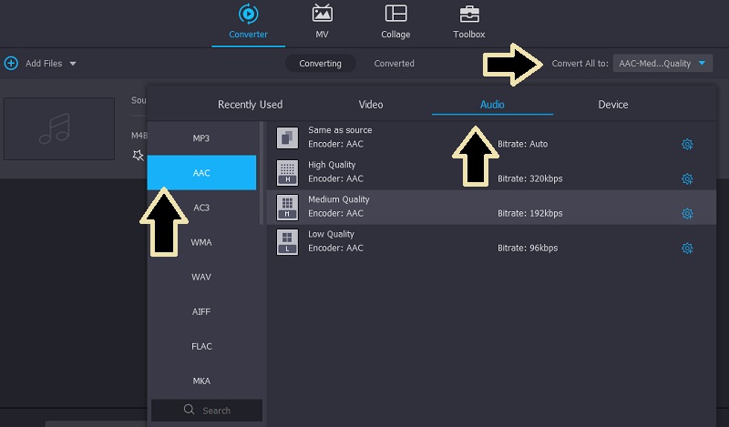Switch to the Recently Used tab

[x=250, y=105]
